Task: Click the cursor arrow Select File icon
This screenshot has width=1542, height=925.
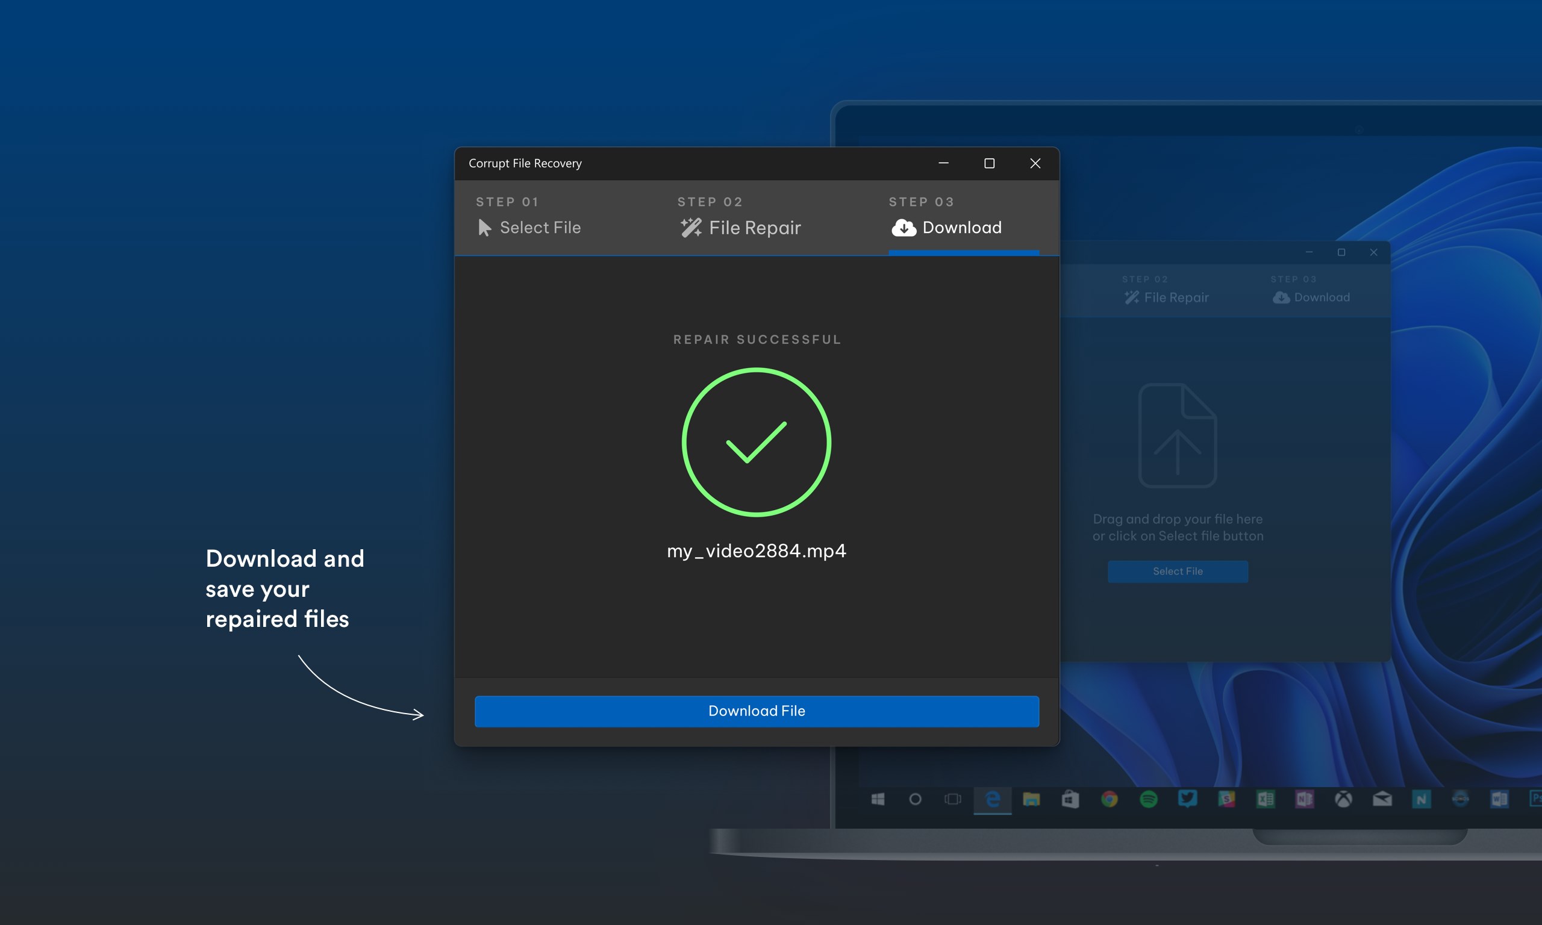Action: coord(484,228)
